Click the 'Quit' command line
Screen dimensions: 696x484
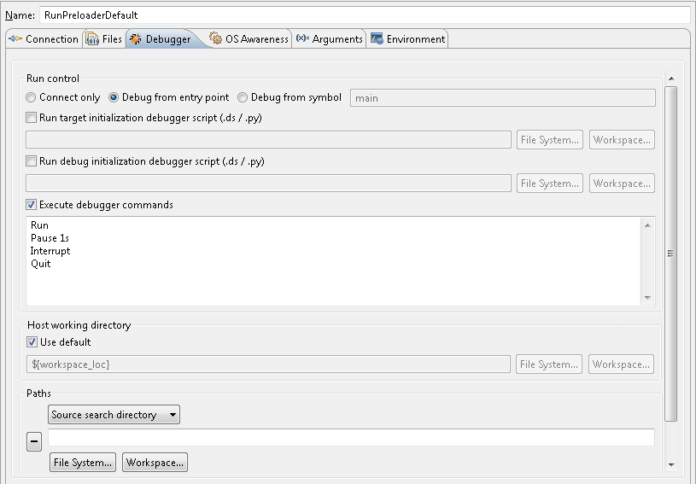tap(41, 264)
